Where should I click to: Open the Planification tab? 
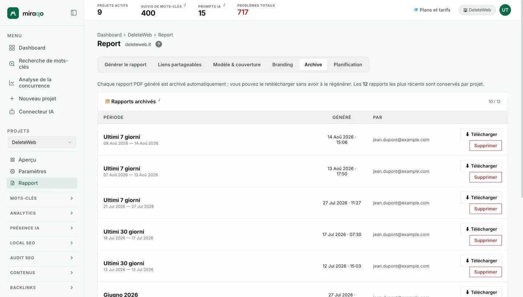348,65
